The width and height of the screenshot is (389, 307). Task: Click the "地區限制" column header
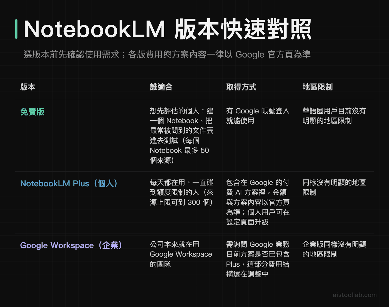tap(318, 87)
